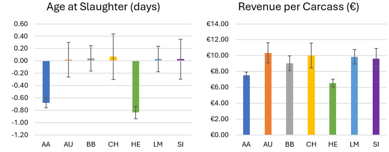
Task: Select the Revenue per Carcass chart title
Action: tap(299, 7)
